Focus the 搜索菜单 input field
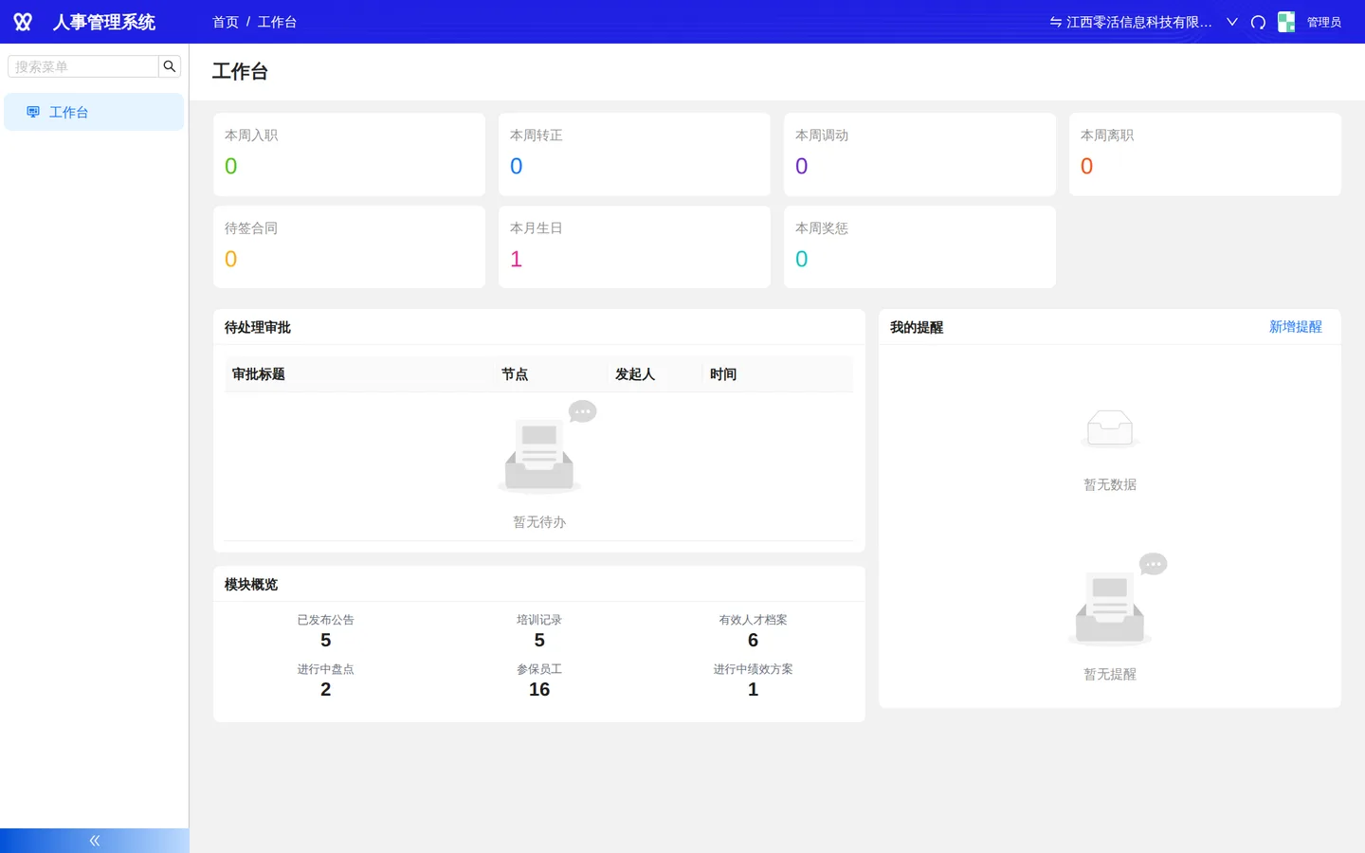The image size is (1365, 853). [83, 66]
